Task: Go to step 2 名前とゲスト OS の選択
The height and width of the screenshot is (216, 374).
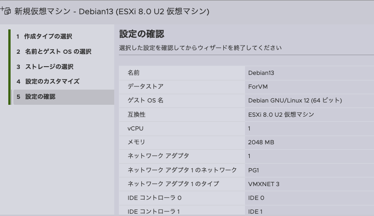Action: (54, 51)
